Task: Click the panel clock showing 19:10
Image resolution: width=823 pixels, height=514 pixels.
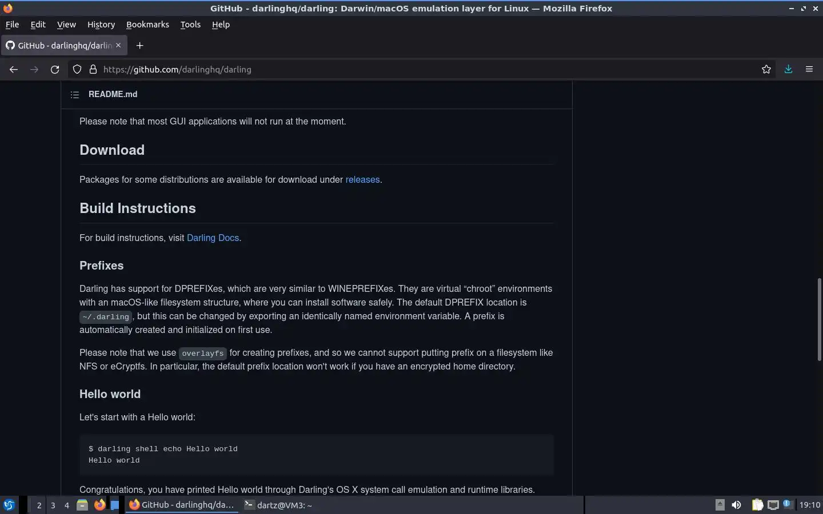Action: pyautogui.click(x=809, y=505)
